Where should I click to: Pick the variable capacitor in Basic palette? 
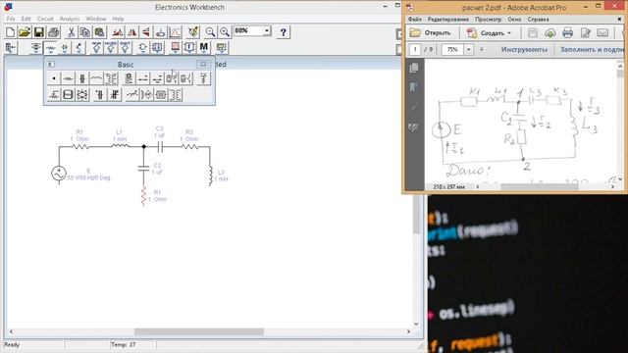click(x=115, y=95)
